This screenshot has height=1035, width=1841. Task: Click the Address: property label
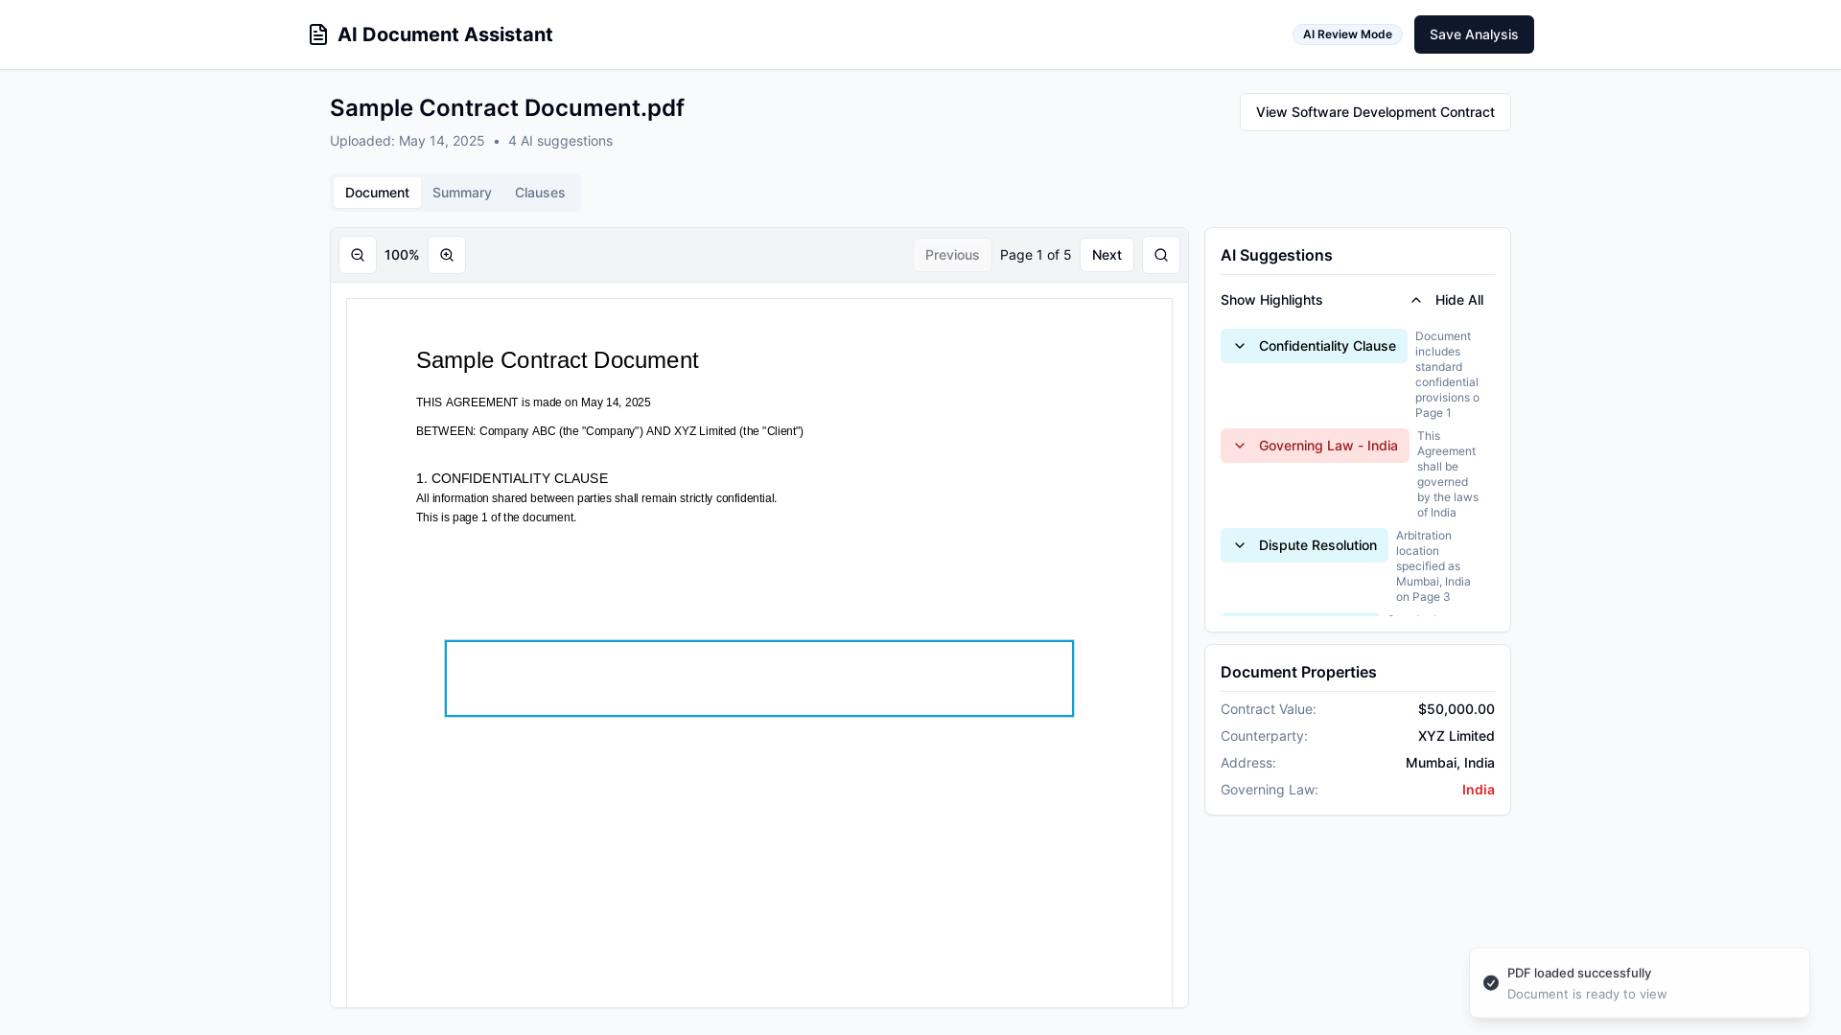(1247, 763)
